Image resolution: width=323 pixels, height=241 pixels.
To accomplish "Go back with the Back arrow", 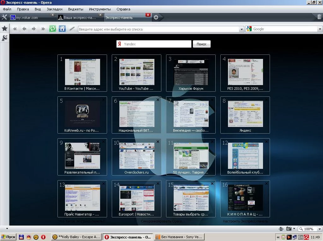I will (x=24, y=29).
